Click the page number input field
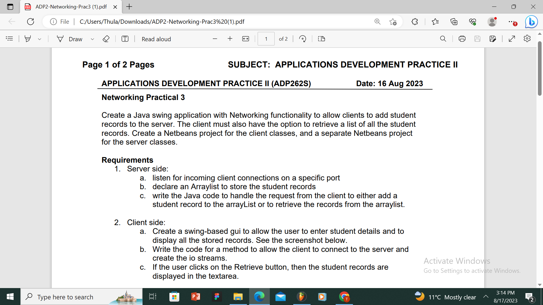Screen dimensions: 543x305 point(266,39)
